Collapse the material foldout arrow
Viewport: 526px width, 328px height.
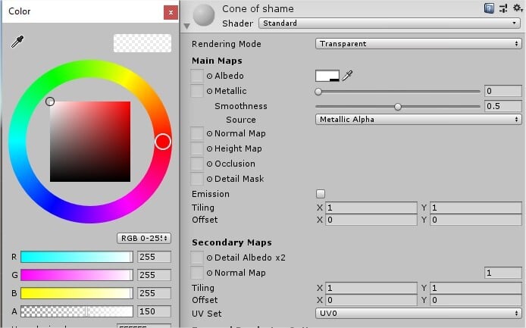pyautogui.click(x=187, y=26)
